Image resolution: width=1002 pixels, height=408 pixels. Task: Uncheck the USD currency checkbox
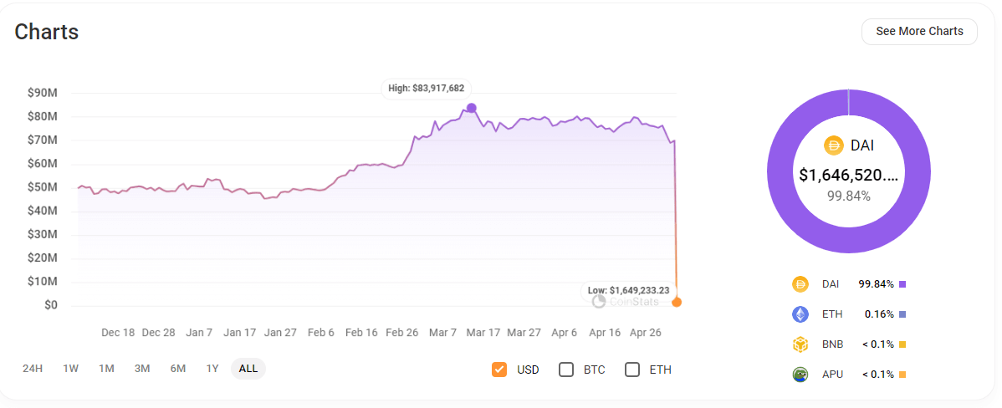499,370
